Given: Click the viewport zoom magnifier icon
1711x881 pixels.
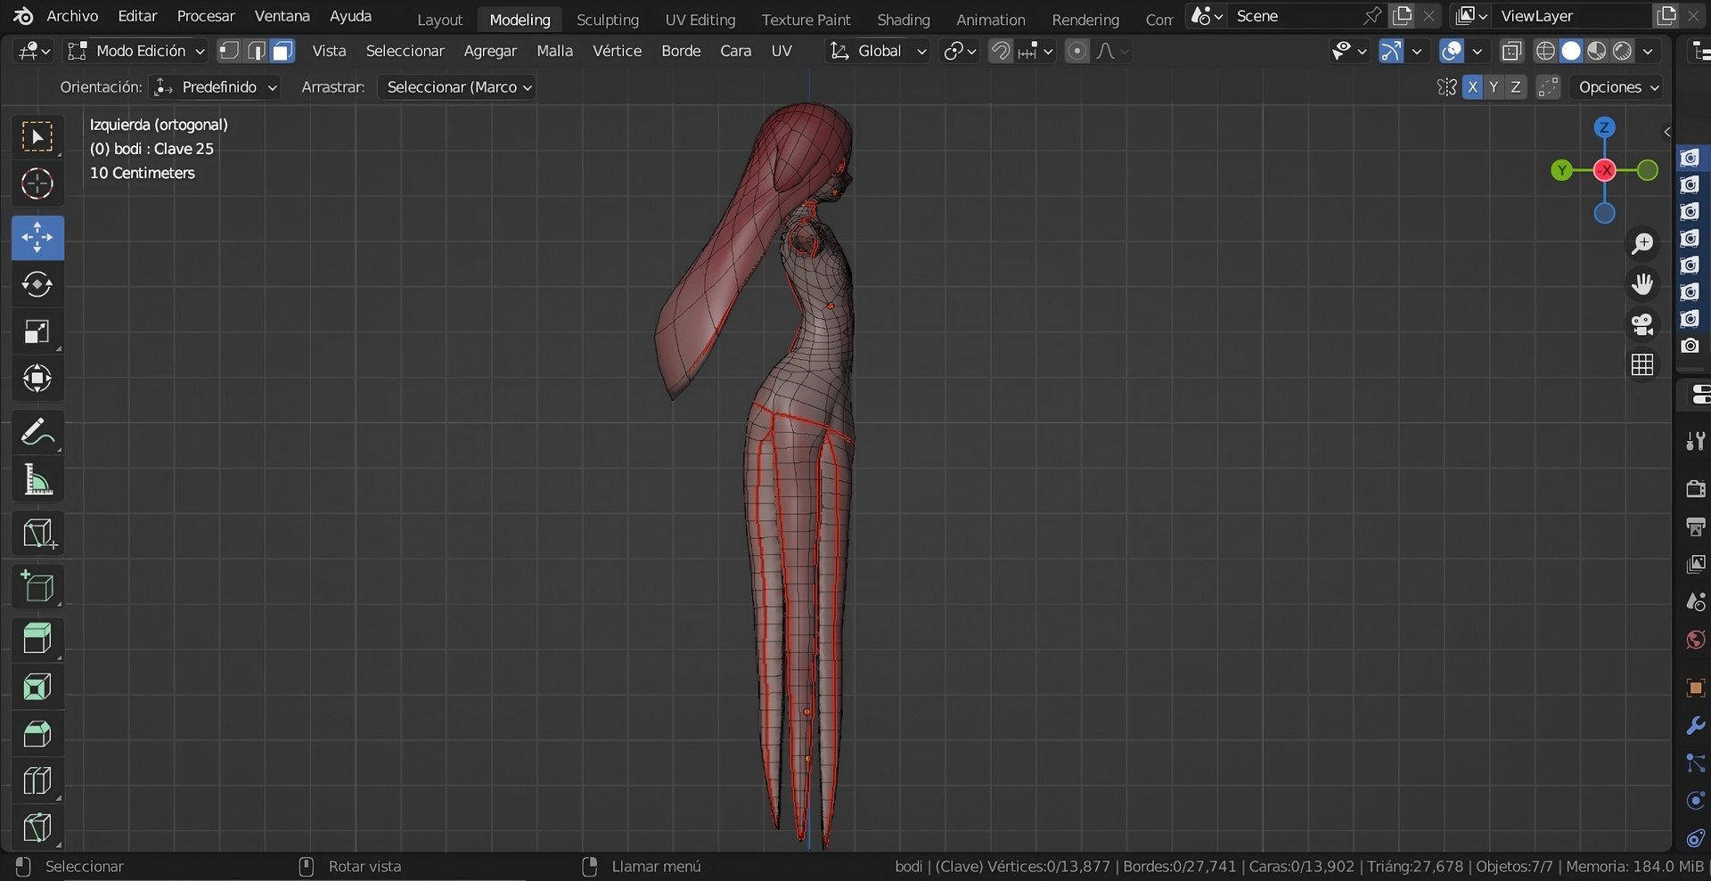Looking at the screenshot, I should point(1642,243).
